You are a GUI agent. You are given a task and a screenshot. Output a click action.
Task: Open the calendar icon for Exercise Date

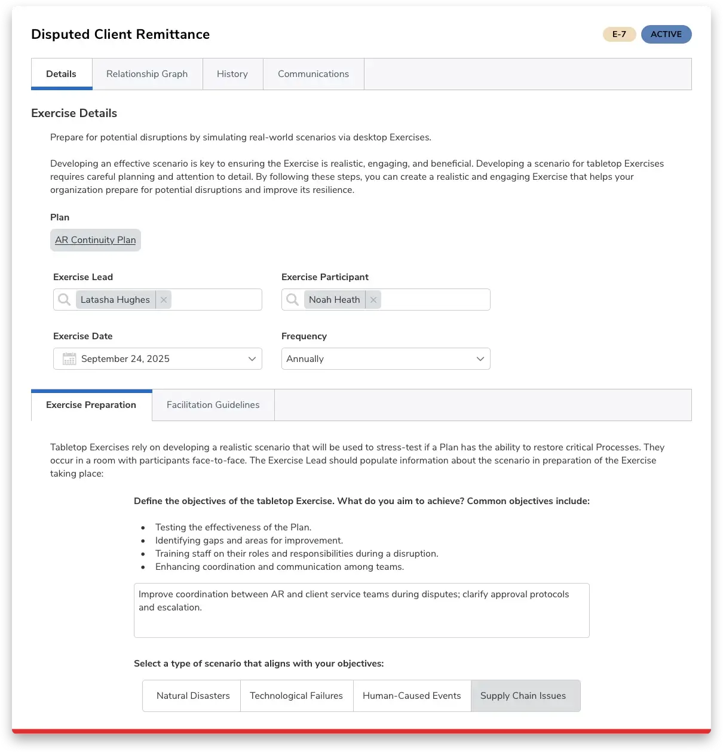pos(69,358)
